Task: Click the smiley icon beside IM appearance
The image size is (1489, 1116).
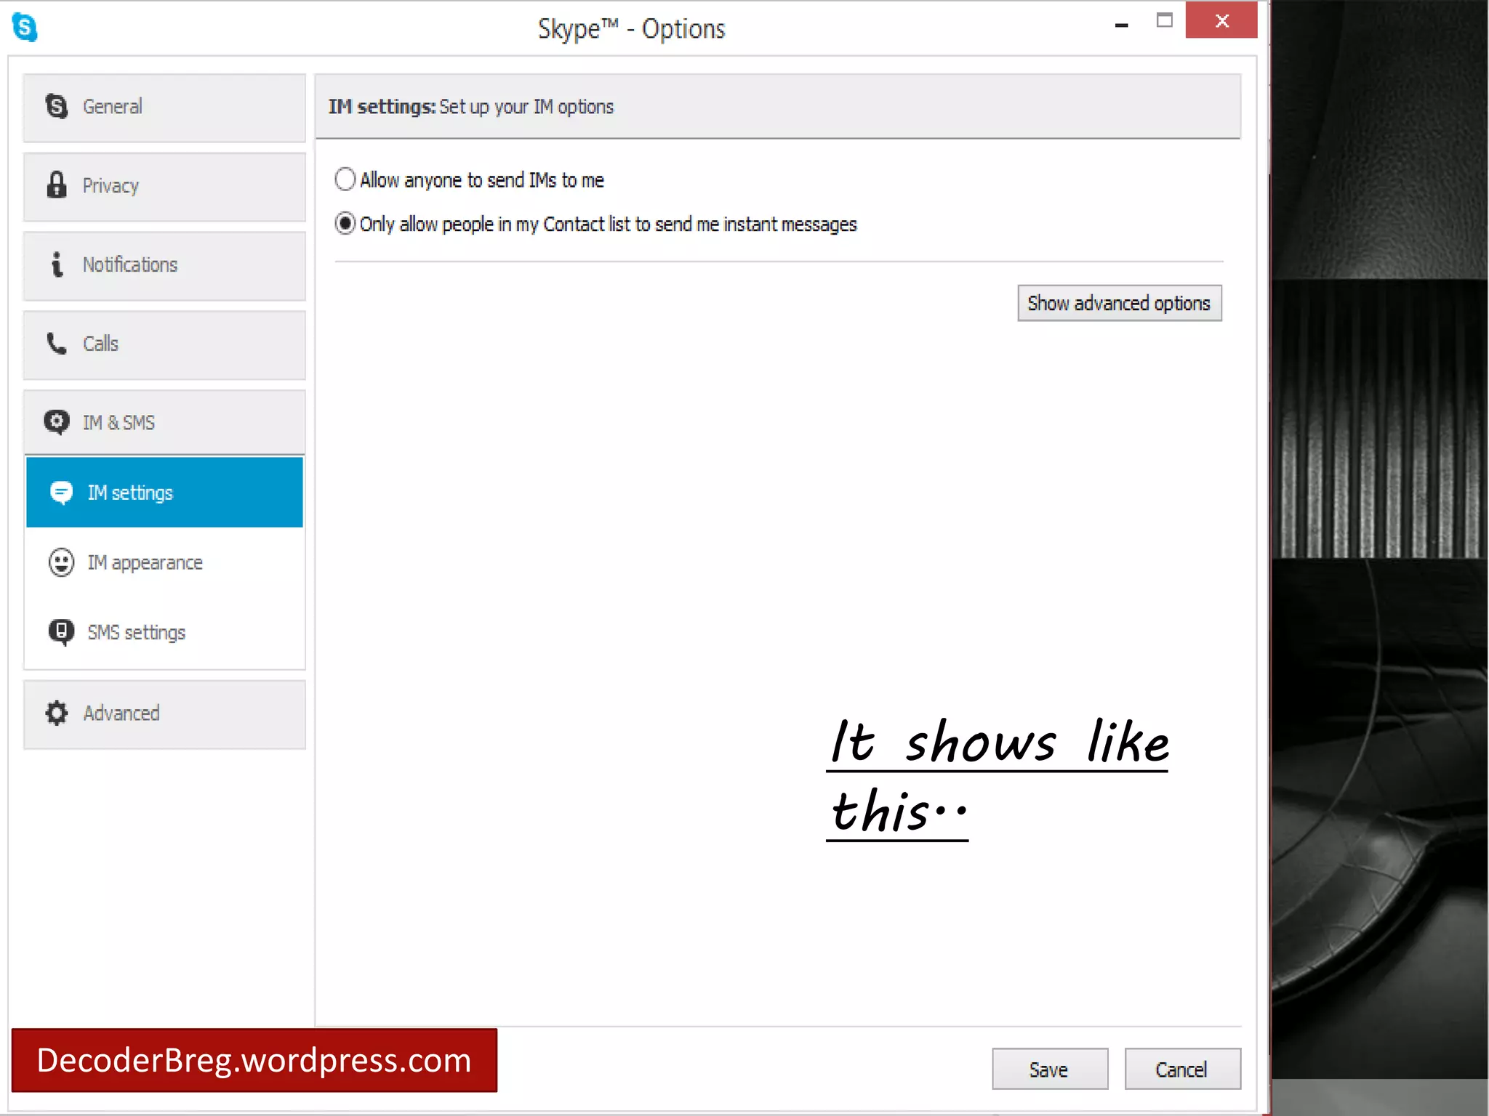Action: [61, 562]
